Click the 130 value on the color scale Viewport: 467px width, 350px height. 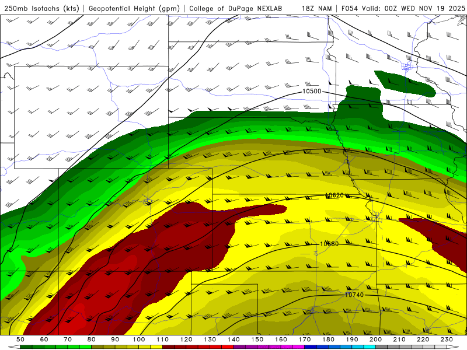tap(210, 339)
